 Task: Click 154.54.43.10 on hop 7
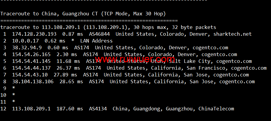click(x=30, y=75)
